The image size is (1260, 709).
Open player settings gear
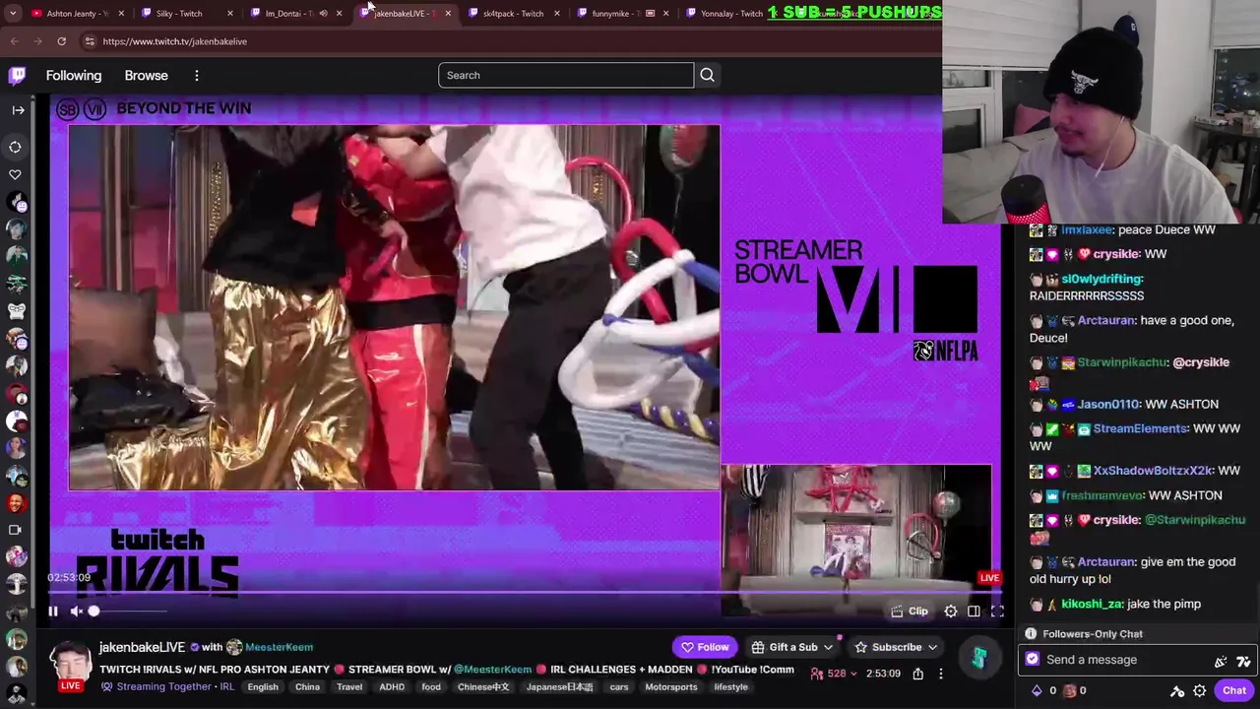951,612
